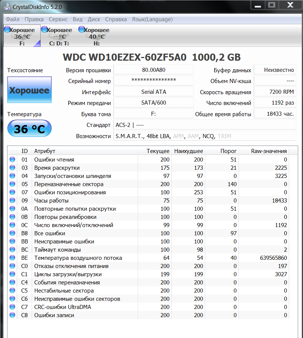Click the buffer size field Неизвестно
303x338 pixels.
tap(275, 70)
